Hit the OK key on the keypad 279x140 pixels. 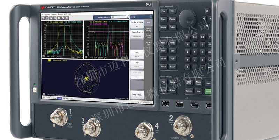coord(187,37)
